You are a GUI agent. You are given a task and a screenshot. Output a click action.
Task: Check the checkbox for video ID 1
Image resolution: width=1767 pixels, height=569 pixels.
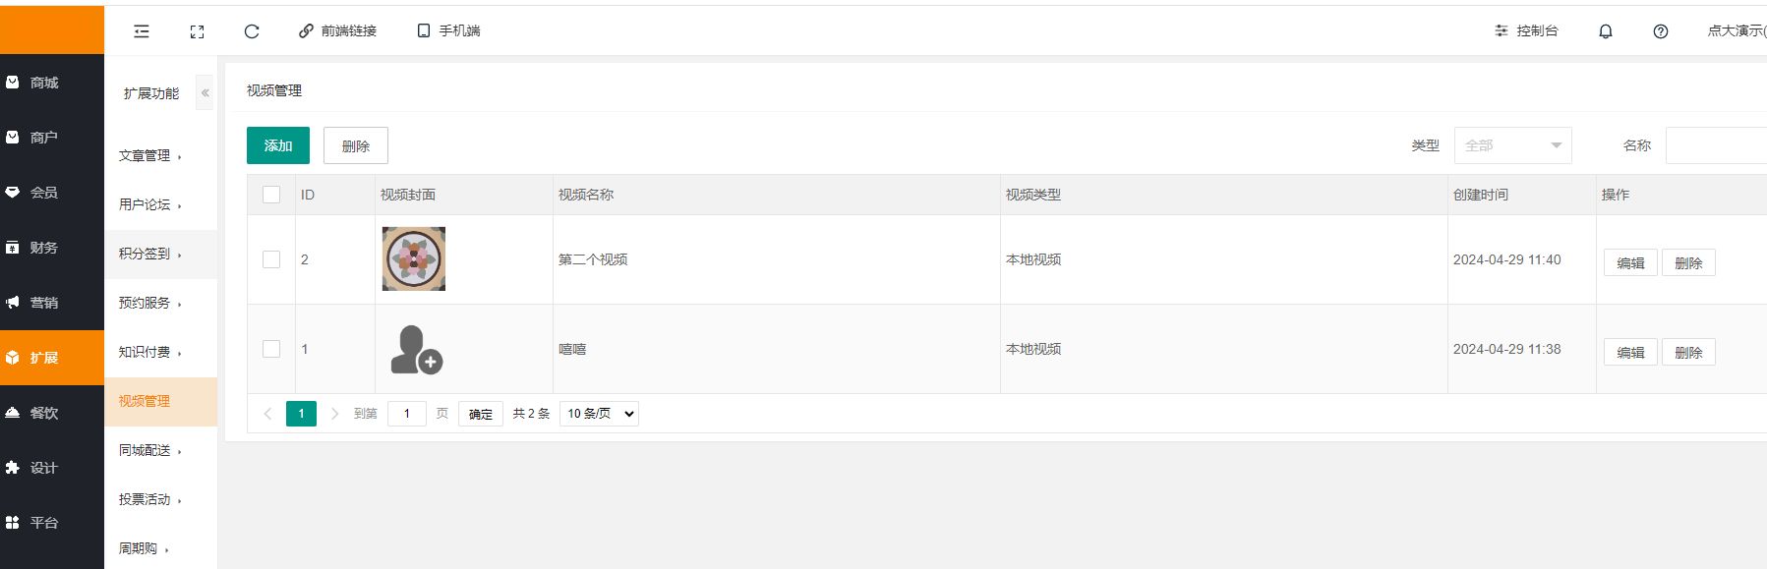[271, 349]
